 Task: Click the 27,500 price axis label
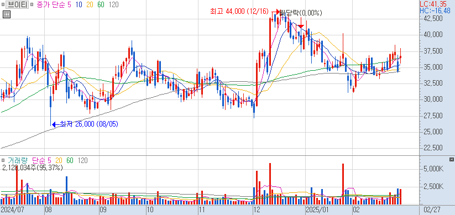pyautogui.click(x=433, y=116)
